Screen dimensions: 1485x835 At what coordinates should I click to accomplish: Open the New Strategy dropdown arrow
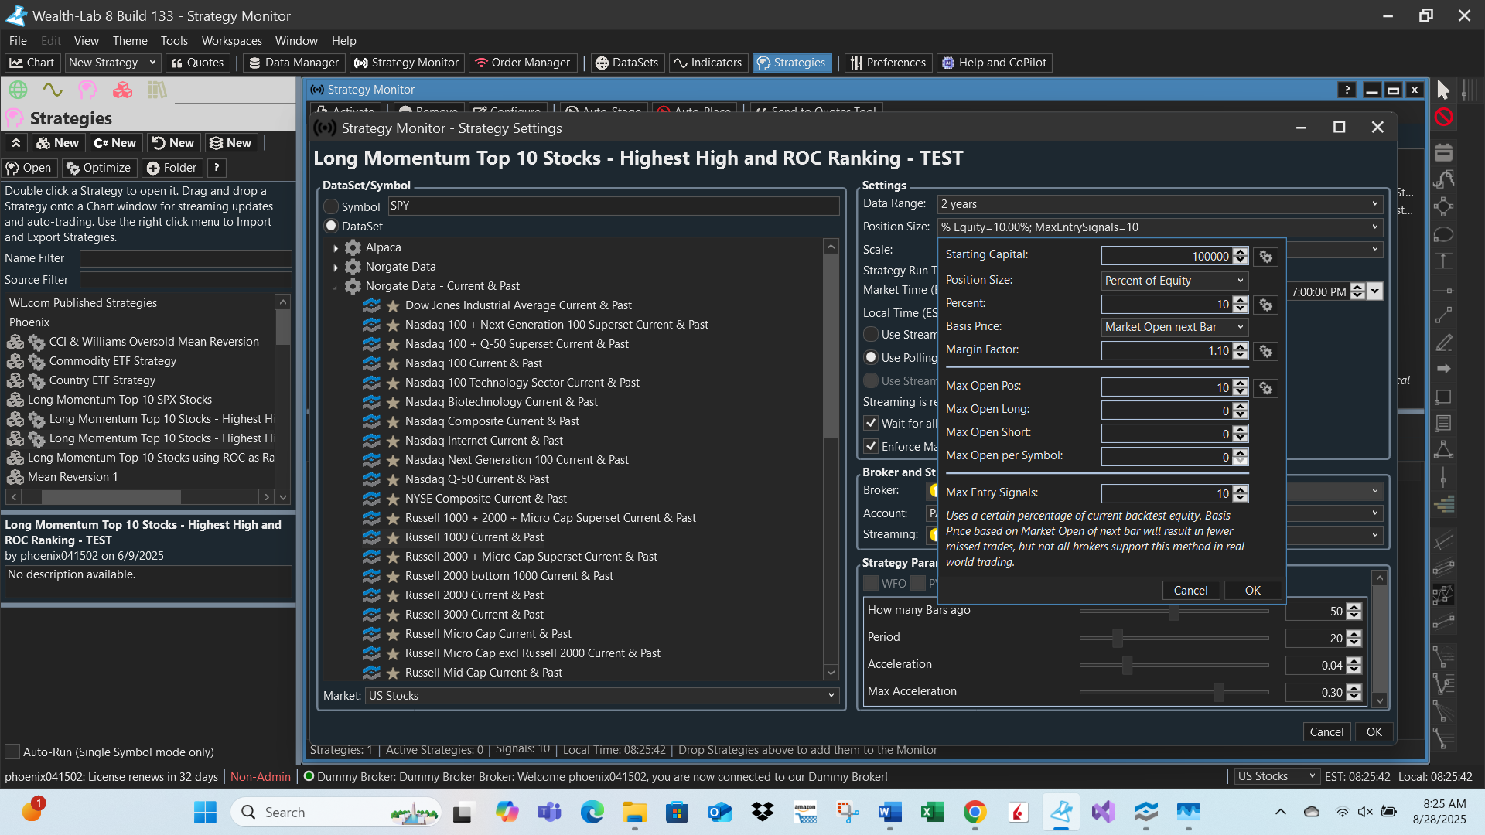[152, 63]
